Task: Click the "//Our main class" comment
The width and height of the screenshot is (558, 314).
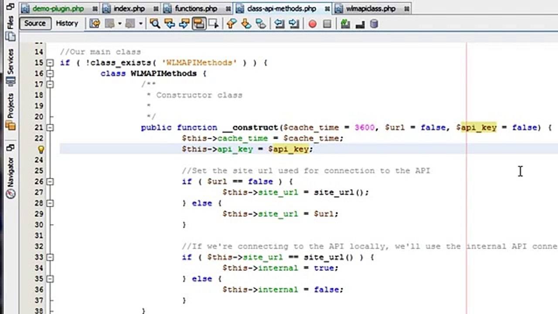Action: tap(100, 52)
